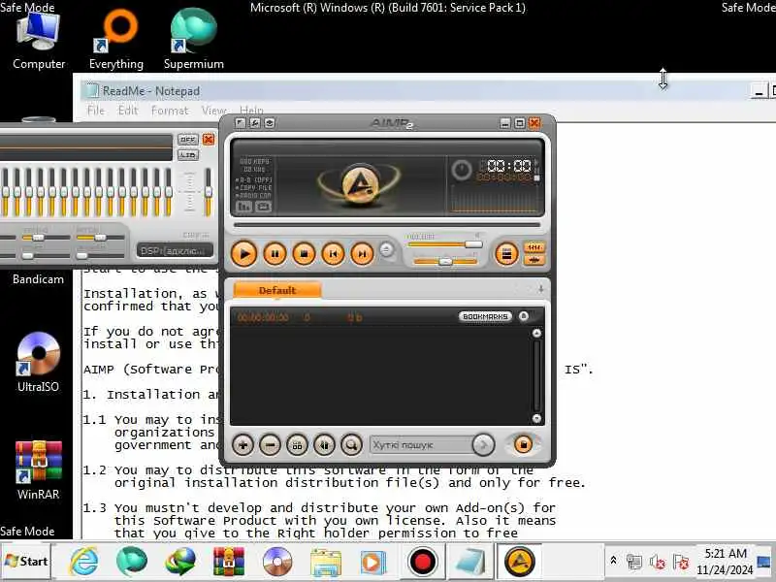The height and width of the screenshot is (582, 776).
Task: Click the bar-chart icon in the display corner
Action: click(x=244, y=207)
